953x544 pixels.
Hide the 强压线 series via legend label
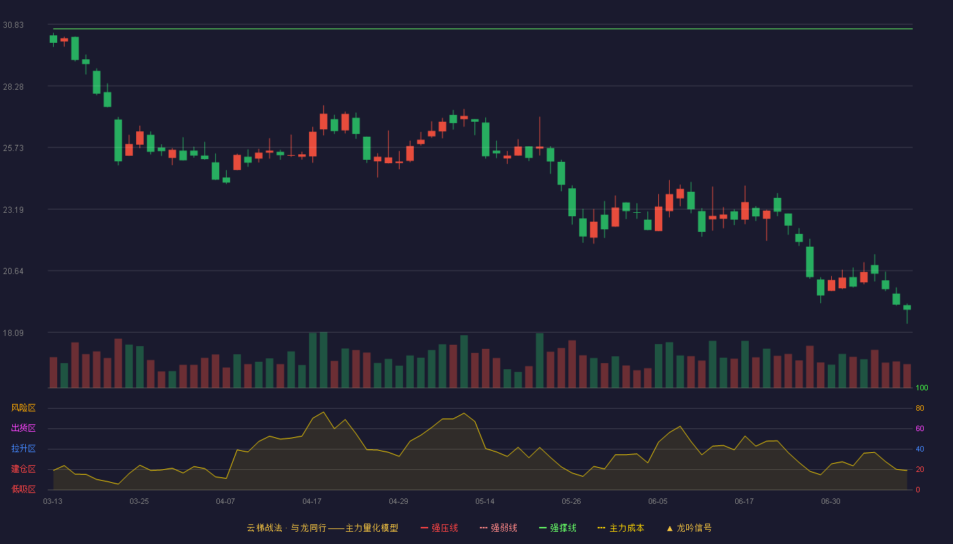click(445, 528)
